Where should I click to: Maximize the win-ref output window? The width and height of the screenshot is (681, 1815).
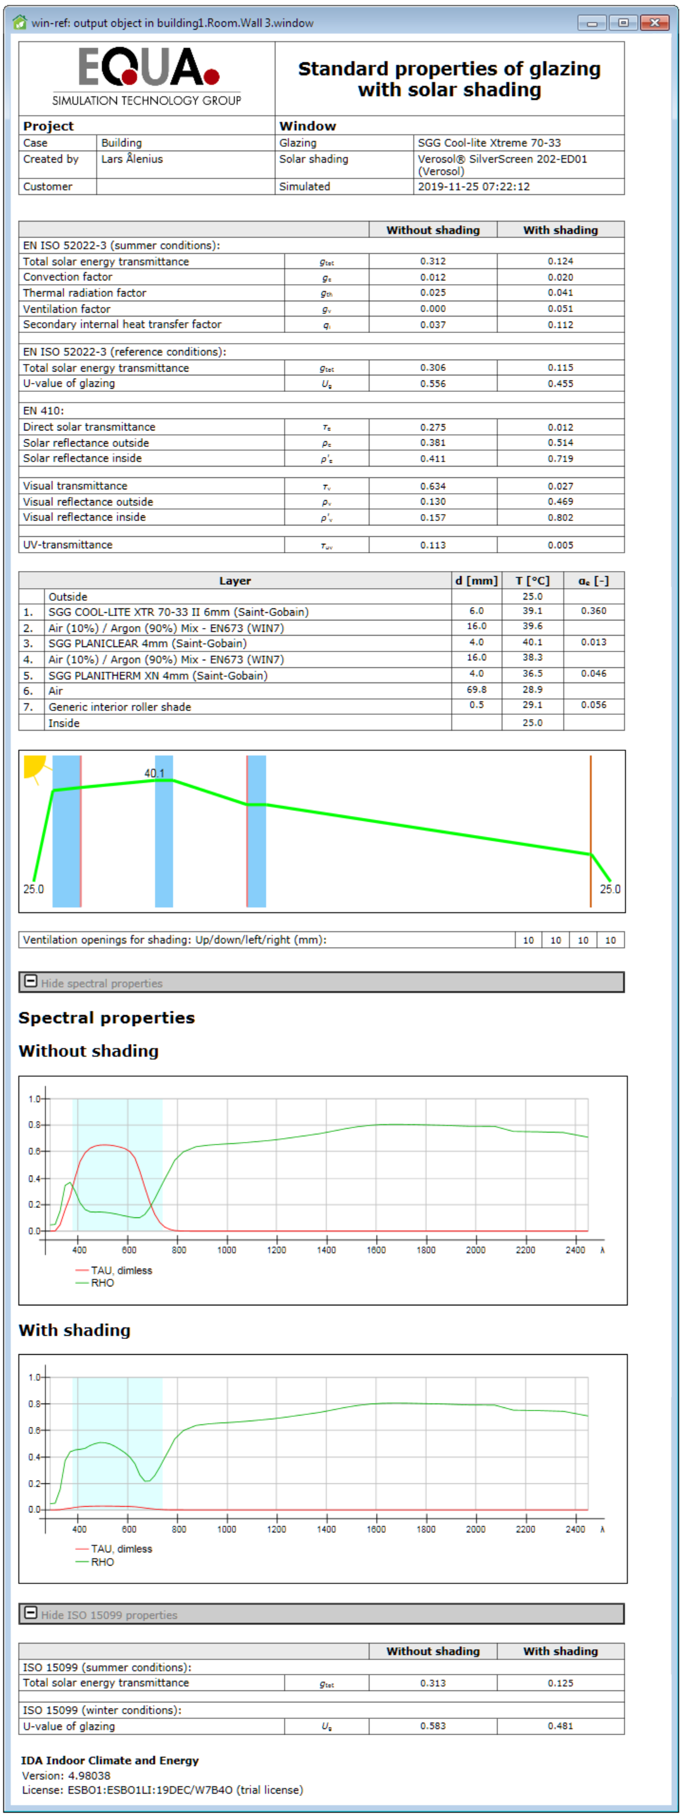point(623,23)
